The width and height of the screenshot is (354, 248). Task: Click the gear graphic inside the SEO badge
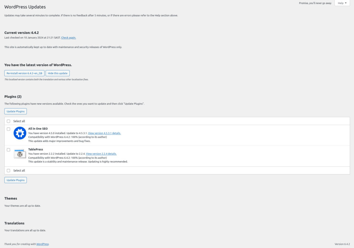pyautogui.click(x=20, y=133)
